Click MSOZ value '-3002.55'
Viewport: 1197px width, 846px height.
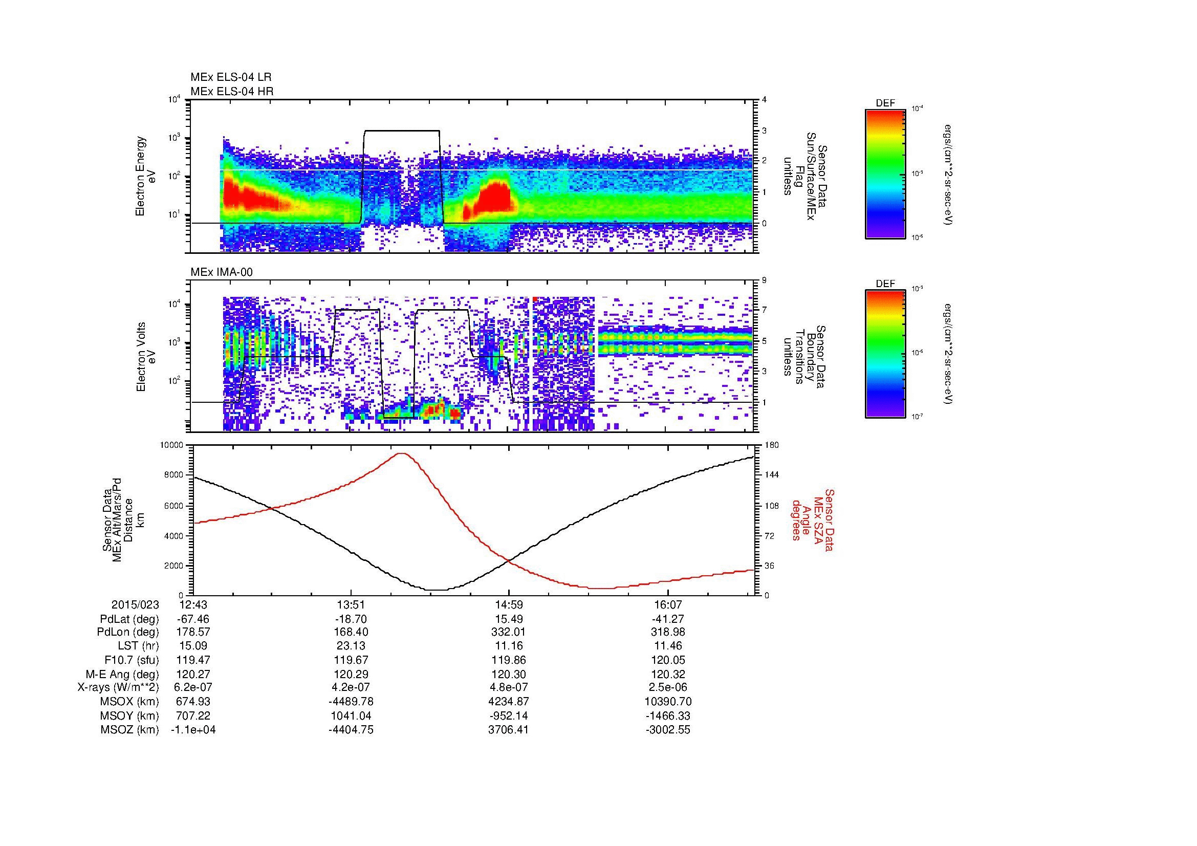[668, 730]
